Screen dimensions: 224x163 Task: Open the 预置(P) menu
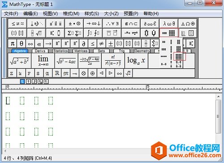(x=131, y=14)
